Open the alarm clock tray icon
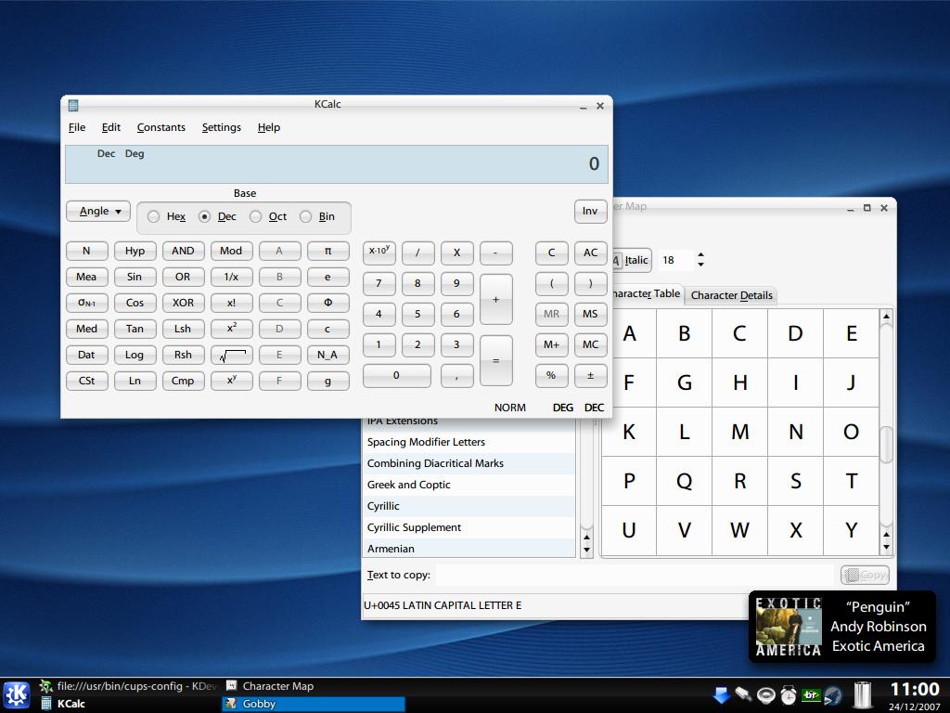The height and width of the screenshot is (713, 950). coord(789,694)
